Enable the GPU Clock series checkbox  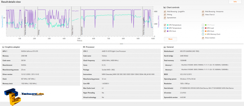tap(203, 31)
